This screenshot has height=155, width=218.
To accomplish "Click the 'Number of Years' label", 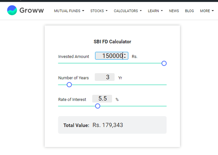I will click(74, 78).
